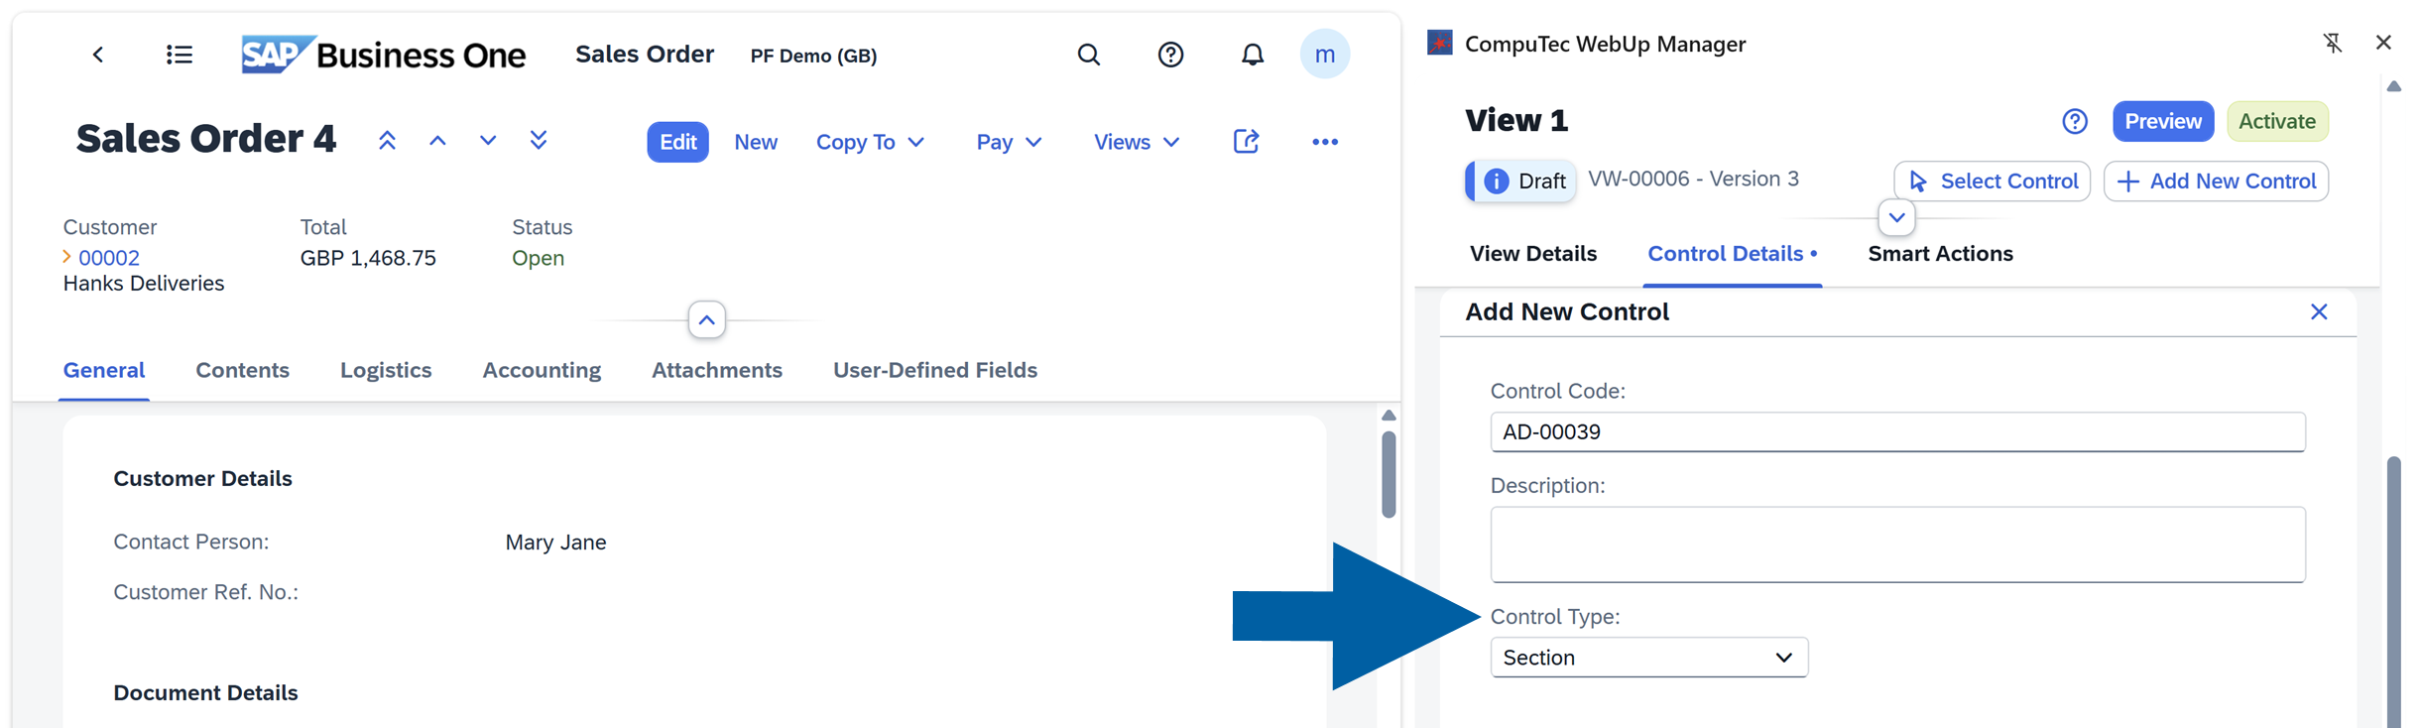Image resolution: width=2420 pixels, height=728 pixels.
Task: Click the Draft status info badge
Action: coord(1521,181)
